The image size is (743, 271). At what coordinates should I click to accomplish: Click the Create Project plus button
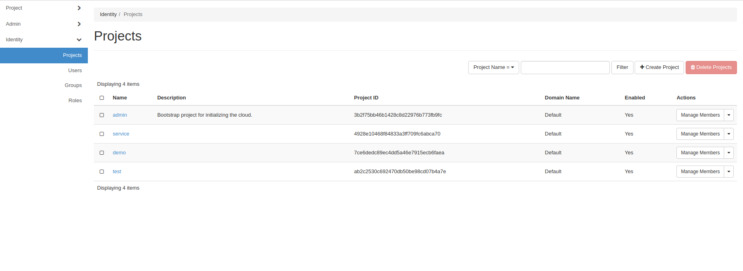[x=659, y=67]
